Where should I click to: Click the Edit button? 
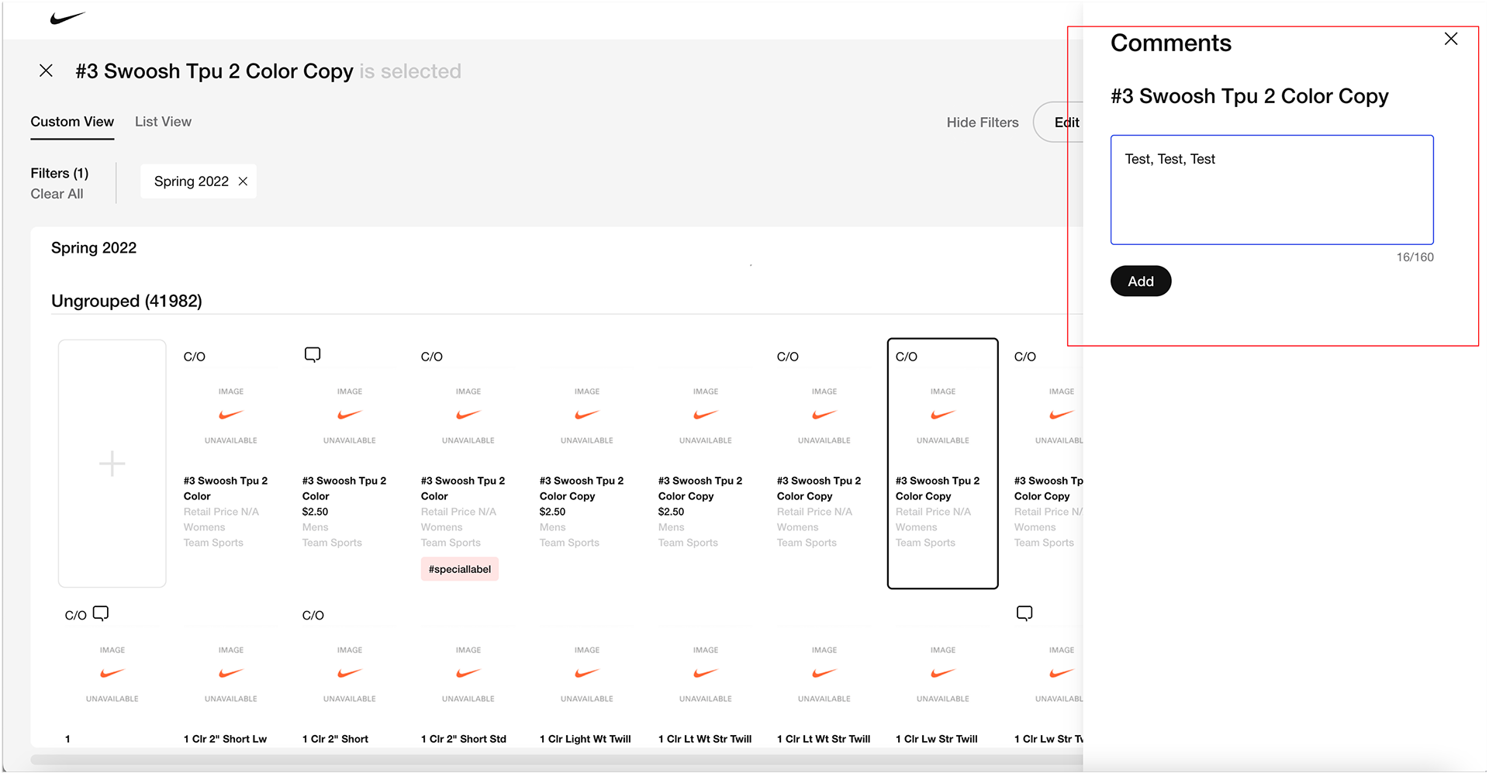point(1066,123)
